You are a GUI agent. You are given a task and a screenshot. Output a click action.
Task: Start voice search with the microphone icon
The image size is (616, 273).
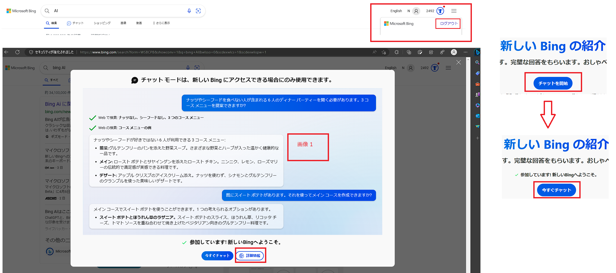(189, 11)
